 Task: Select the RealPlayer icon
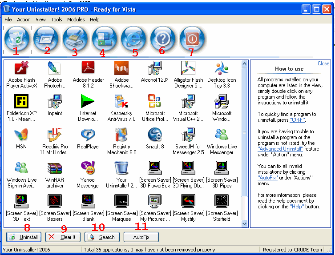(x=88, y=135)
